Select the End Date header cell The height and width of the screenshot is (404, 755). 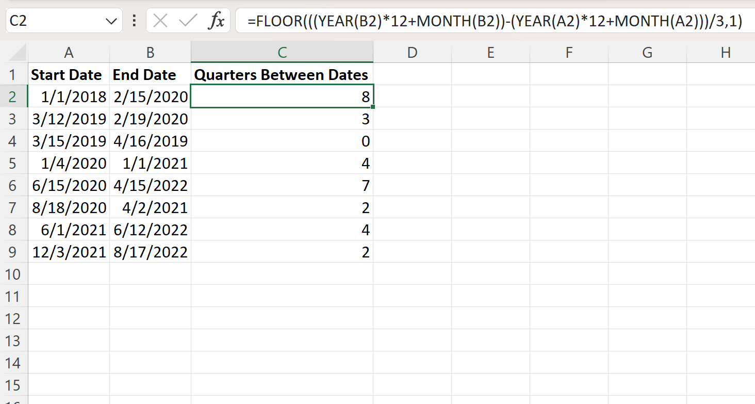tap(150, 74)
